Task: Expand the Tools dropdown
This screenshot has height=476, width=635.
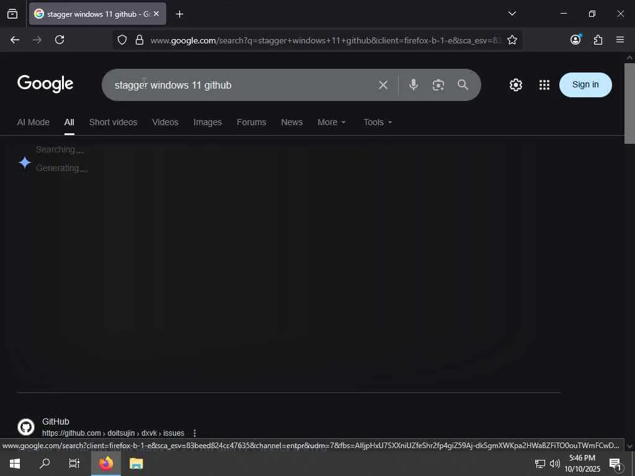Action: [378, 122]
